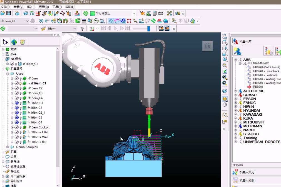
Task: Open the browser globe tab icon
Action: 14,42
